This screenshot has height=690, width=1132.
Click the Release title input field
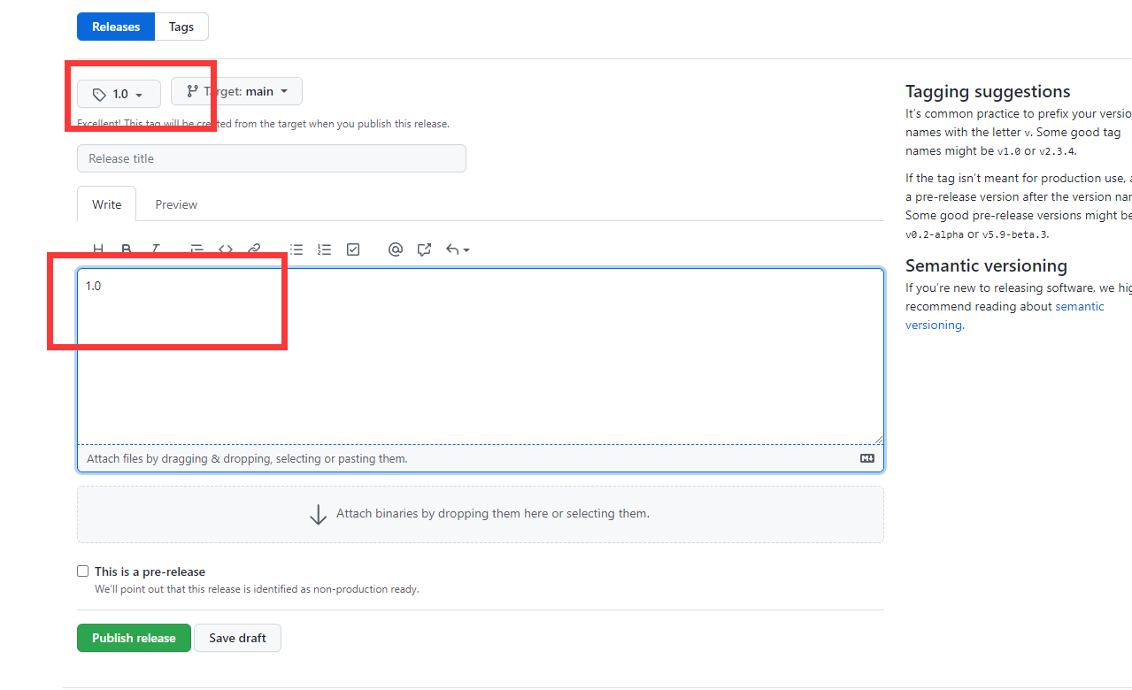[271, 158]
